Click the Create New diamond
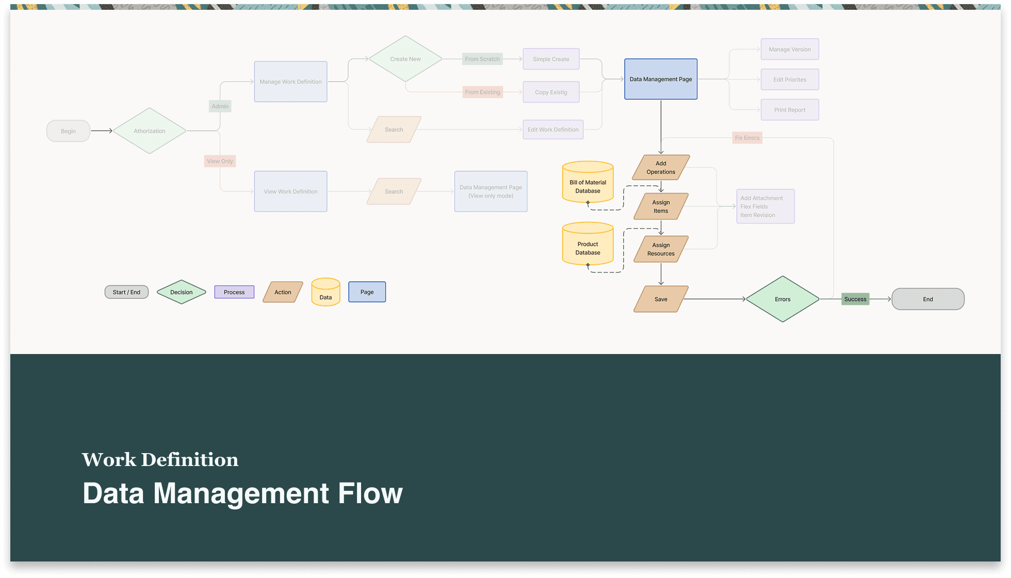The width and height of the screenshot is (1011, 578). coord(405,59)
